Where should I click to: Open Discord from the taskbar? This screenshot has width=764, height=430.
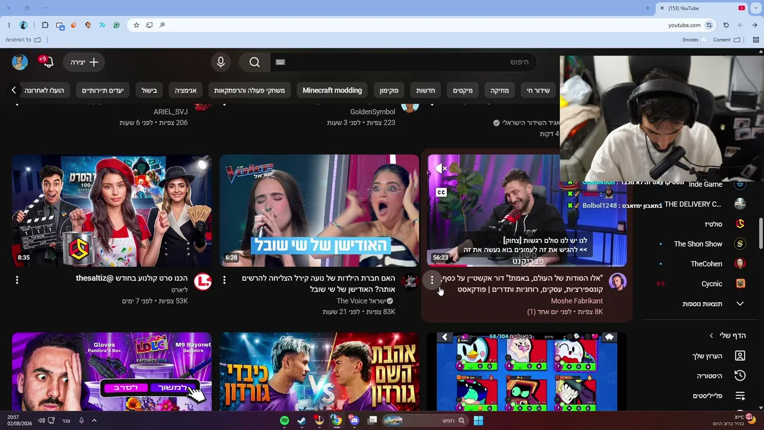tap(355, 420)
